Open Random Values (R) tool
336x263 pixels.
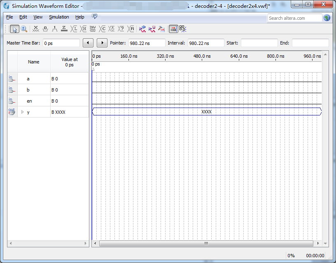(x=131, y=29)
